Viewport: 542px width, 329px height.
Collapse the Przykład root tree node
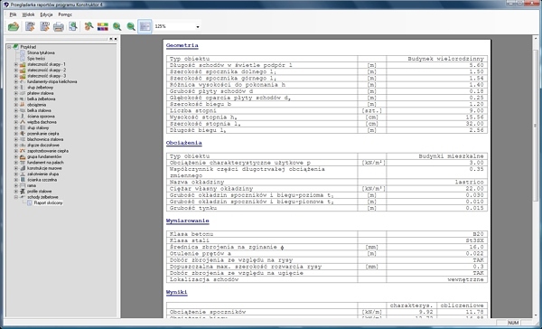pyautogui.click(x=9, y=47)
